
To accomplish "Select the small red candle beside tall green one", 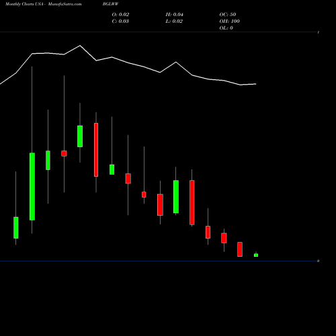I will click(x=64, y=153).
